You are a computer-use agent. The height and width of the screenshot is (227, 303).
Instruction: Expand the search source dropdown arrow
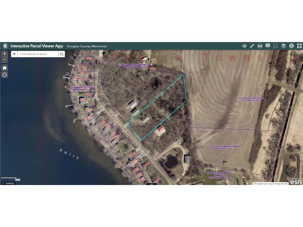14,54
